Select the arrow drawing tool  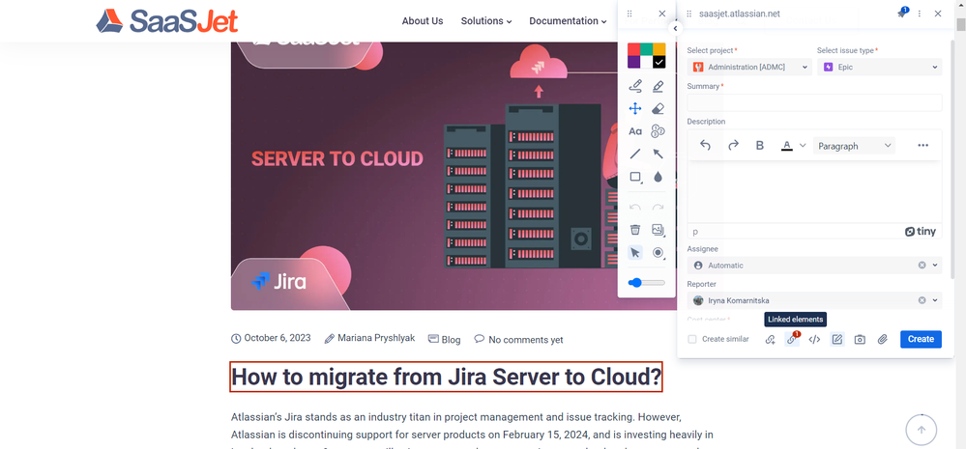point(658,154)
